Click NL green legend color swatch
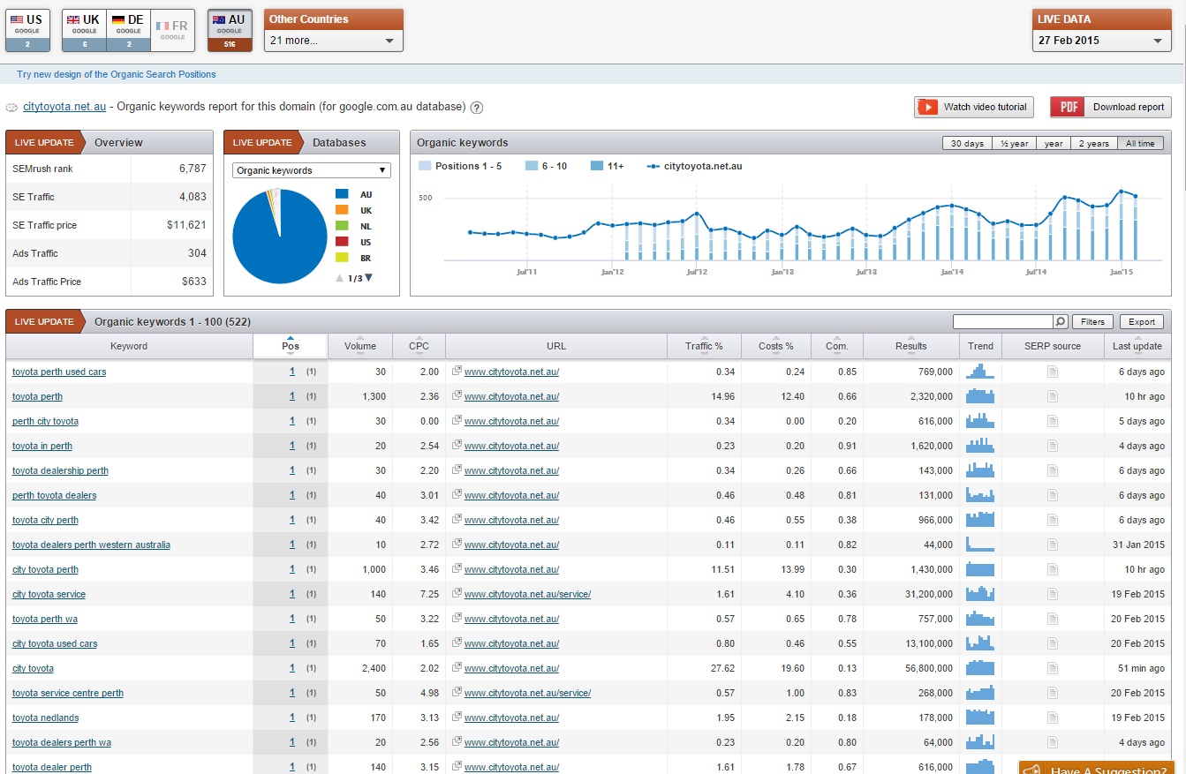1186x774 pixels. (342, 226)
